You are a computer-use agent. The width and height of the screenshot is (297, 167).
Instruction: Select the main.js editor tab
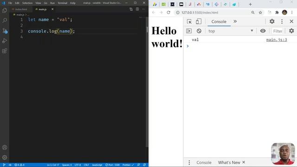42,9
